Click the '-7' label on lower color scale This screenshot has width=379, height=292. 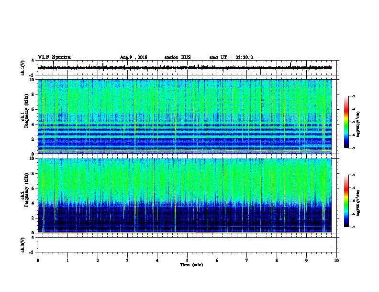pos(353,227)
